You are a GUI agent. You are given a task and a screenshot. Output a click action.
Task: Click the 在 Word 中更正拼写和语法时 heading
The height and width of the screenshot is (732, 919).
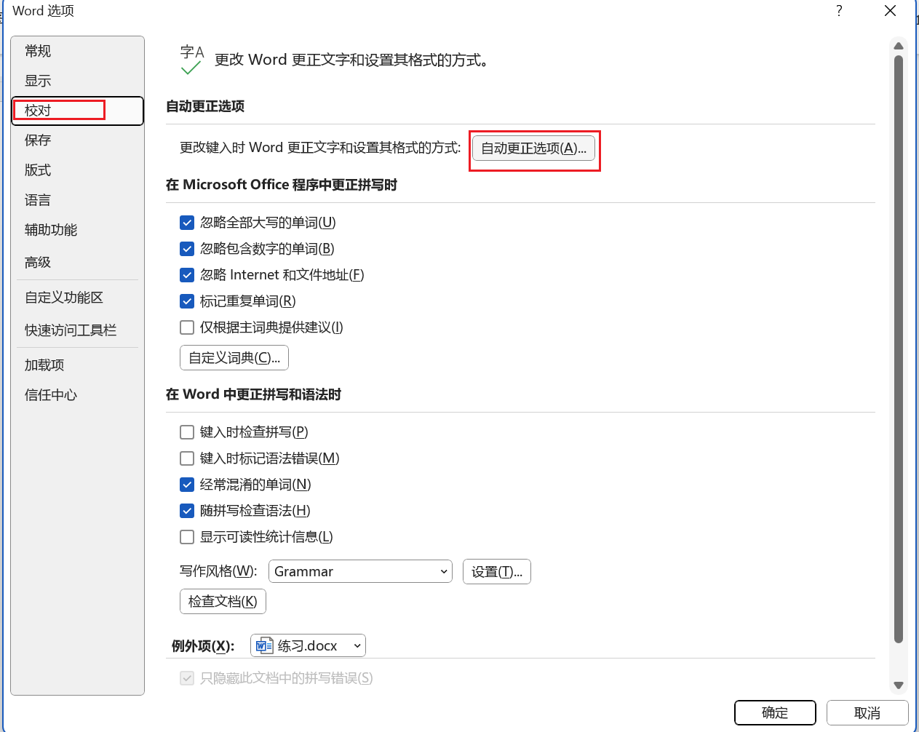tap(253, 394)
